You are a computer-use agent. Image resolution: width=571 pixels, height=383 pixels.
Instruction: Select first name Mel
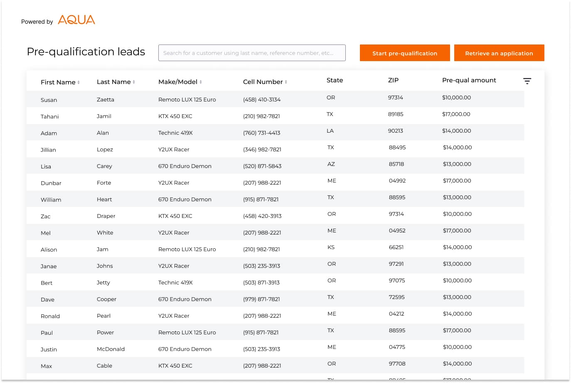click(x=46, y=233)
